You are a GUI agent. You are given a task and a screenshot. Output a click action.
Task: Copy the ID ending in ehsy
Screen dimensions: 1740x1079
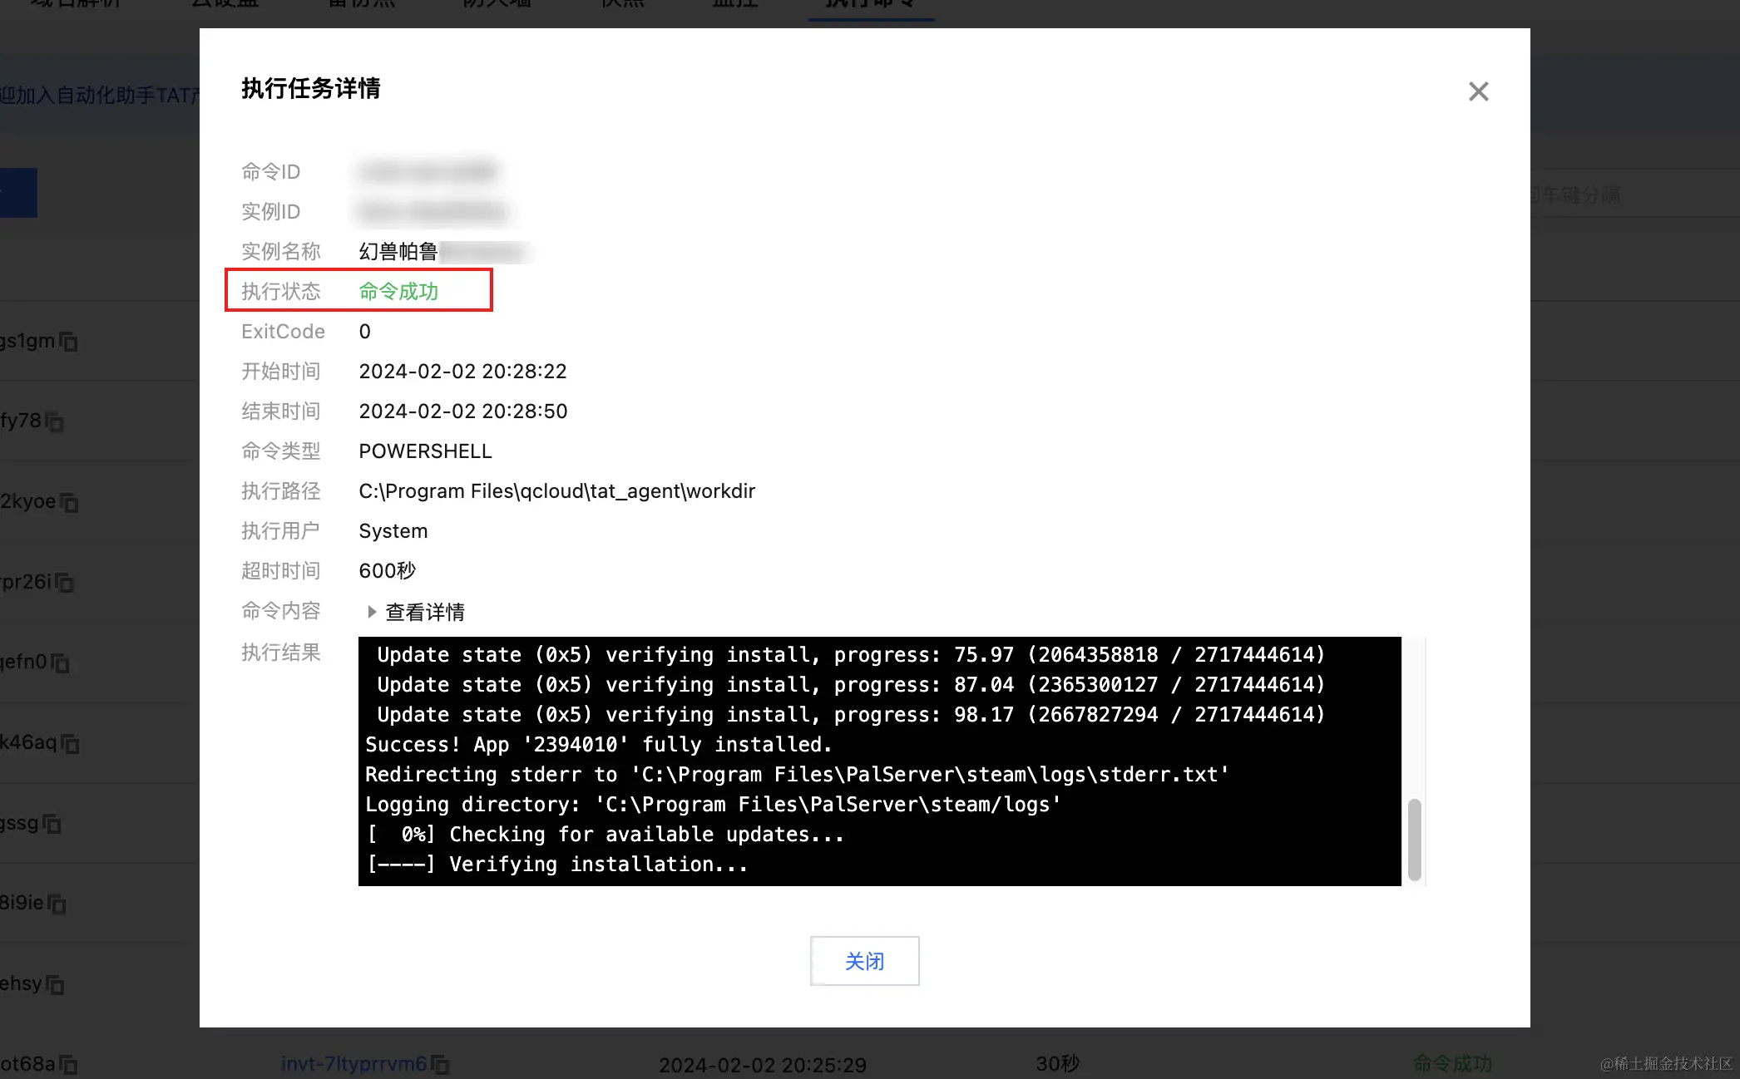(x=56, y=985)
